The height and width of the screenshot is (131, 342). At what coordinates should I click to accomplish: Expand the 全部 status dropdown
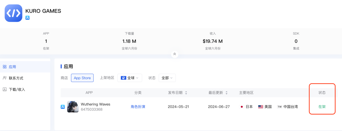click(x=167, y=78)
